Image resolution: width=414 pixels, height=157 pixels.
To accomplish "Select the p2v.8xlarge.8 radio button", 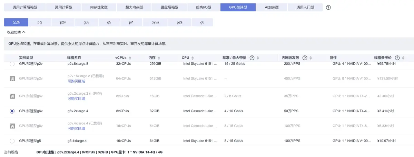I will (12, 64).
